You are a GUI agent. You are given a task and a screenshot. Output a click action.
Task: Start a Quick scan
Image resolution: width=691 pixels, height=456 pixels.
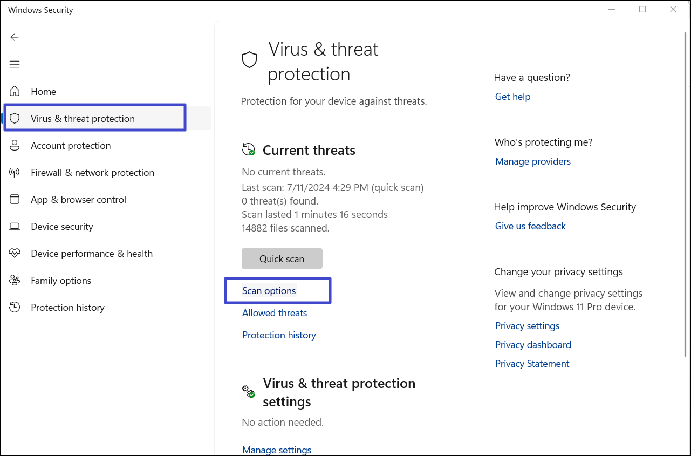click(282, 258)
